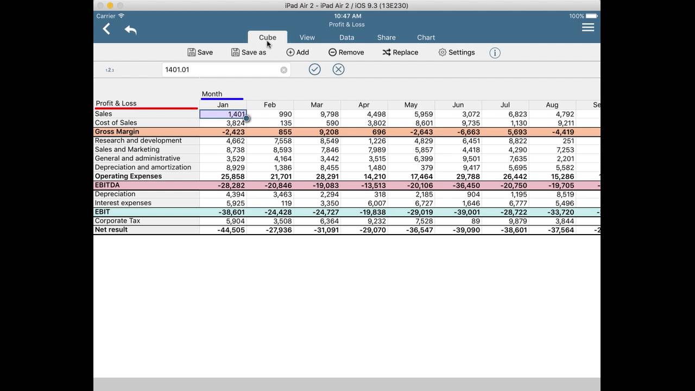
Task: Click the Save as button
Action: (x=249, y=52)
